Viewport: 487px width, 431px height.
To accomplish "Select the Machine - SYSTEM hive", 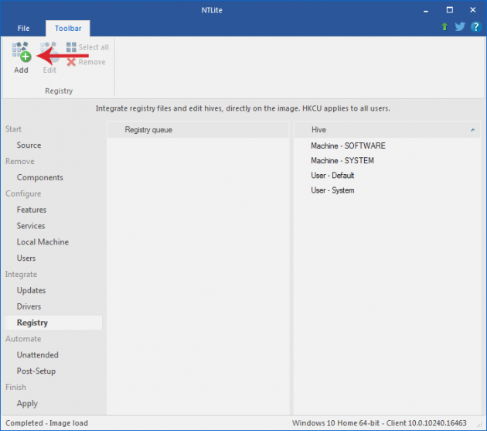I will click(342, 161).
